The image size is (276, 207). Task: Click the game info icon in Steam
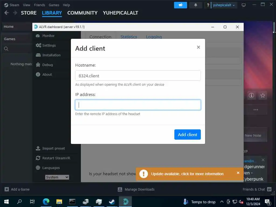(x=251, y=95)
